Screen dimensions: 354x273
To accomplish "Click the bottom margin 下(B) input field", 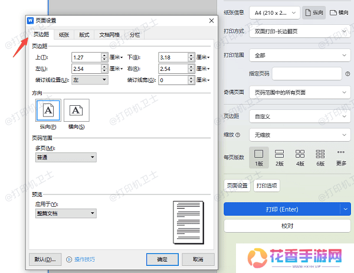I will (173, 57).
